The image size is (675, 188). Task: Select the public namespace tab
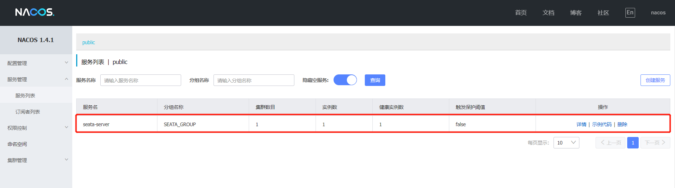click(88, 42)
